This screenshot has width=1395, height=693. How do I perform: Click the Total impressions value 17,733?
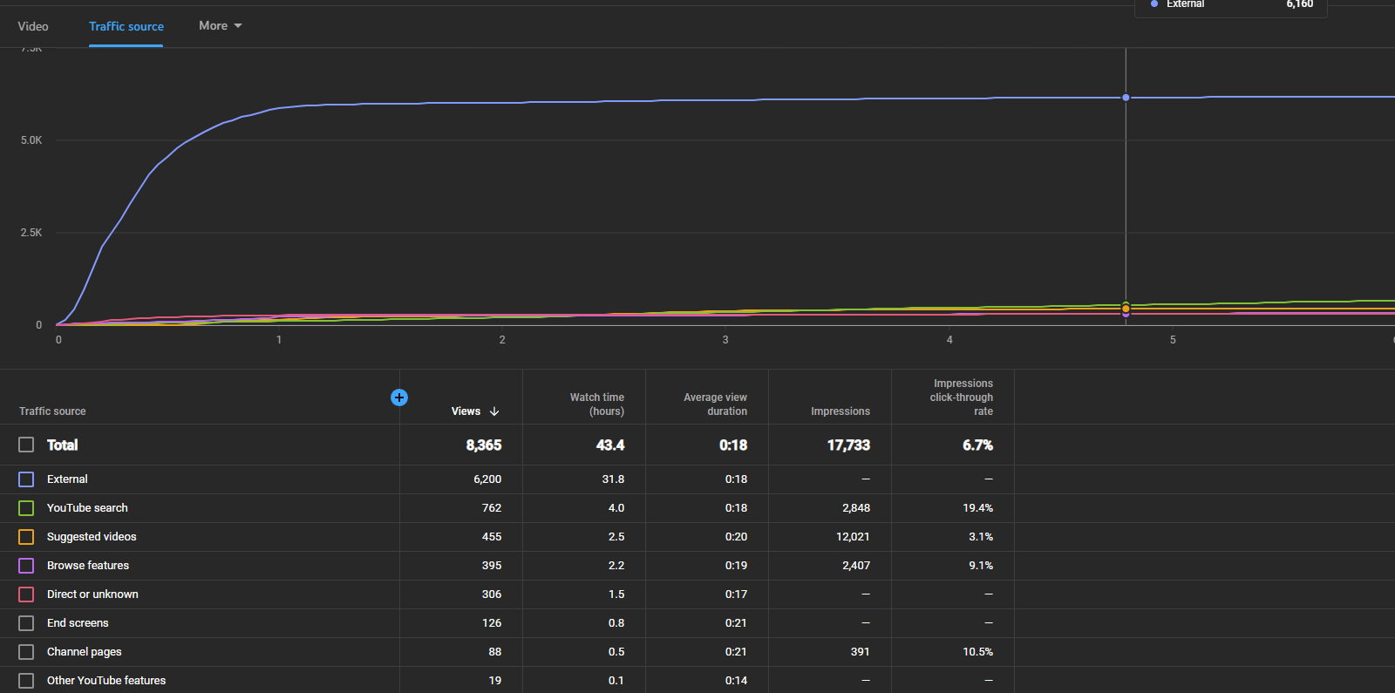click(848, 445)
